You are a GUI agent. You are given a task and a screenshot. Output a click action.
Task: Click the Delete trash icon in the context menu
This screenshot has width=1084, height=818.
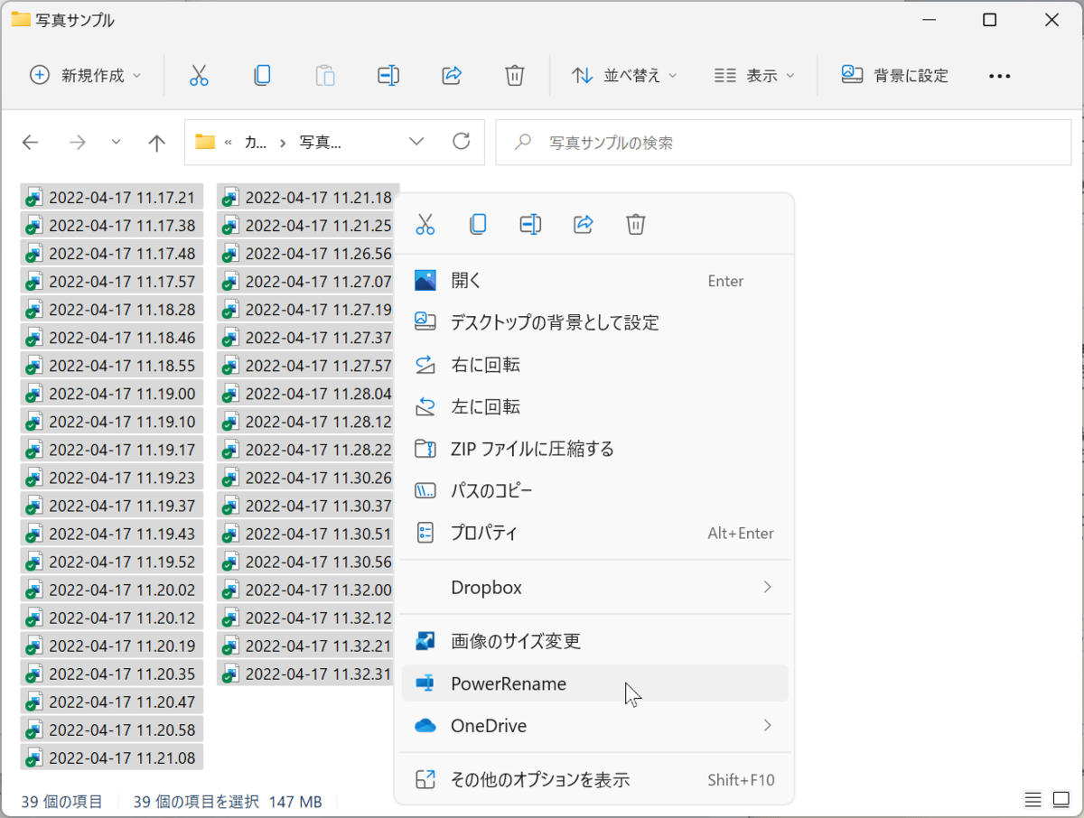(x=636, y=224)
